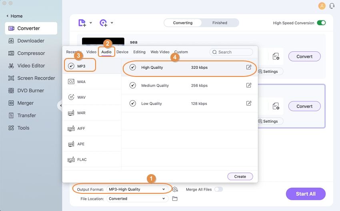Open the Converter sidebar section
Image resolution: width=340 pixels, height=211 pixels.
pos(31,28)
